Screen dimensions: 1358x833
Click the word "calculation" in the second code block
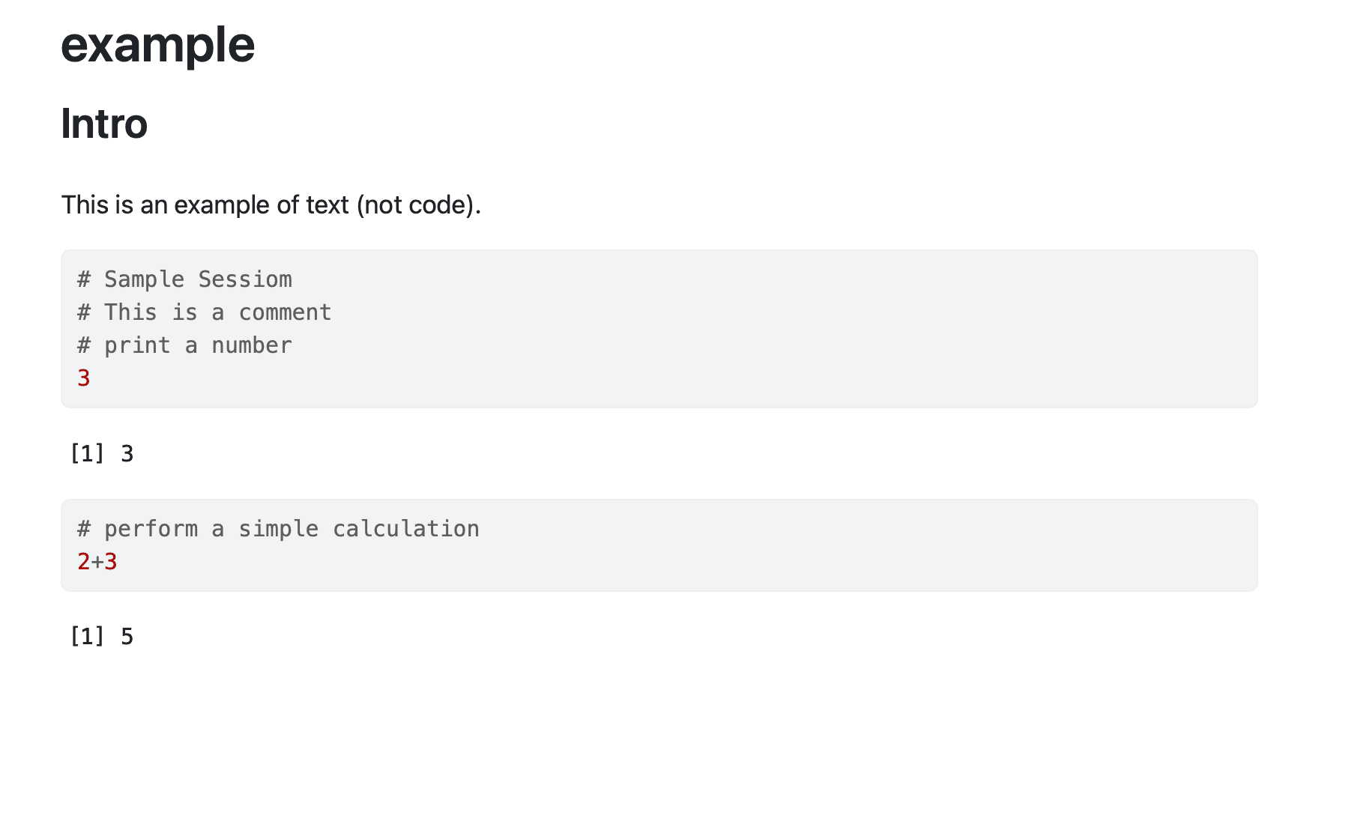(x=406, y=529)
